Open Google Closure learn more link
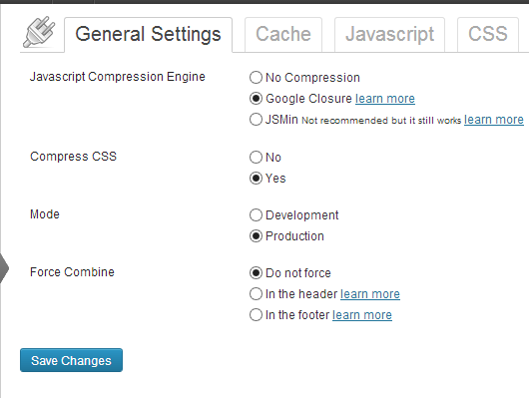This screenshot has width=529, height=398. pyautogui.click(x=385, y=99)
